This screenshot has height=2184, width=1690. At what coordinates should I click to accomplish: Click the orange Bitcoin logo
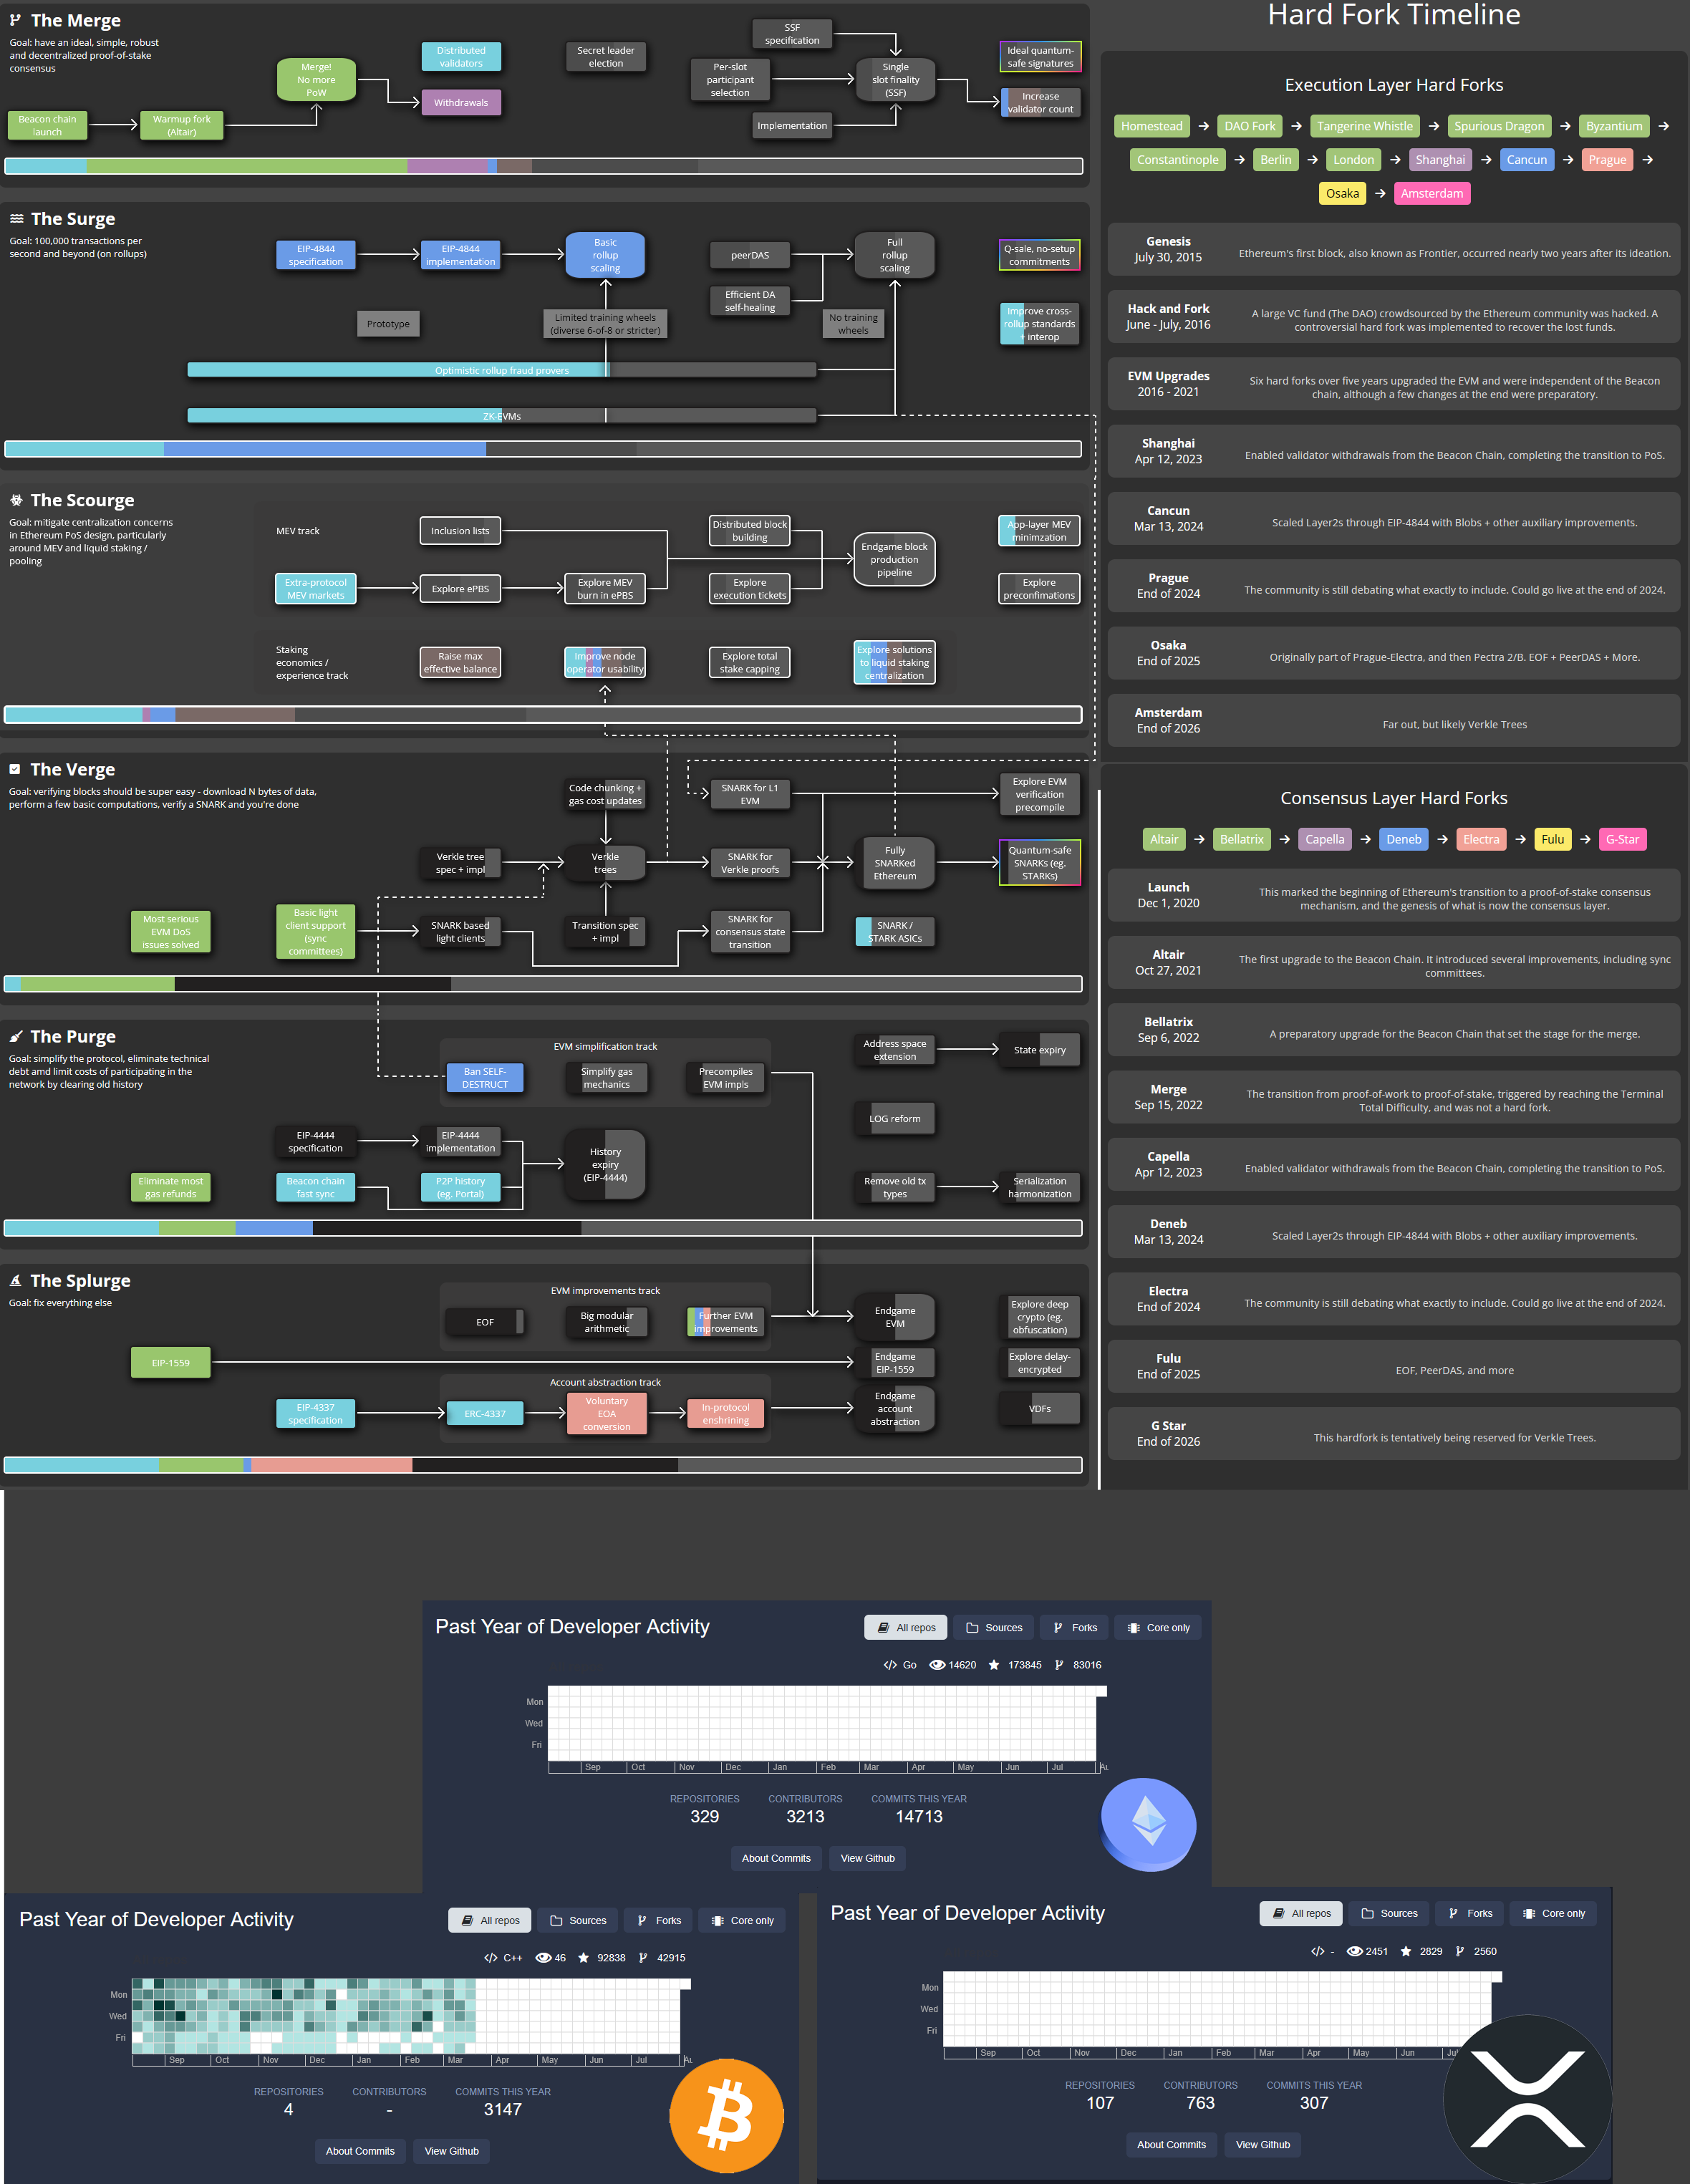[x=726, y=2116]
